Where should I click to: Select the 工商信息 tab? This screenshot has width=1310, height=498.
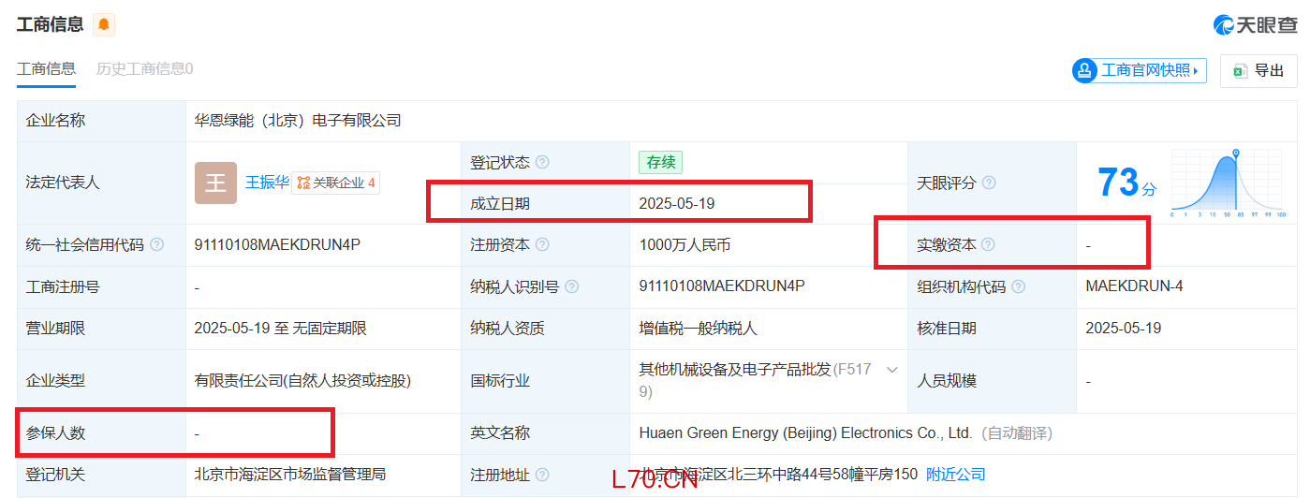tap(46, 68)
